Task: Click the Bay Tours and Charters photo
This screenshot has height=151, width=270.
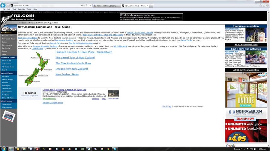Action: point(256,57)
